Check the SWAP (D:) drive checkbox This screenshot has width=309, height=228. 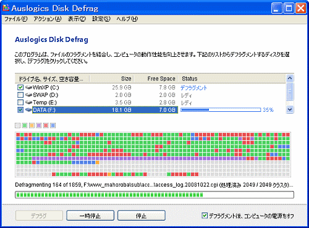click(x=20, y=95)
